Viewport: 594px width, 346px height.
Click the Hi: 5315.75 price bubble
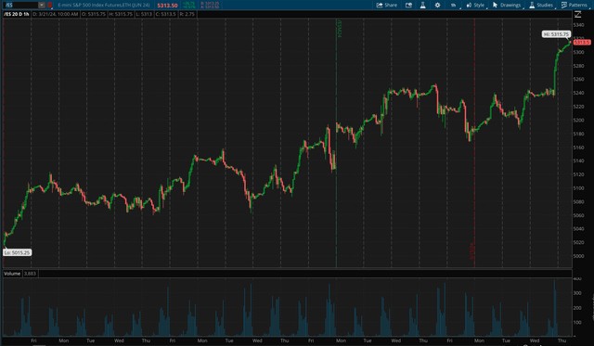click(x=556, y=34)
